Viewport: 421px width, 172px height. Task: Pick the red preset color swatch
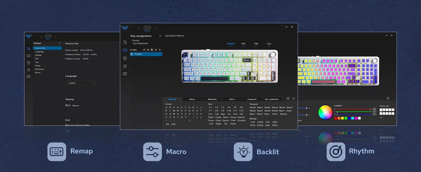[336, 118]
